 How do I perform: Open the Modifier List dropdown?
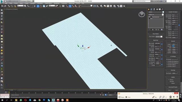[x=156, y=14]
